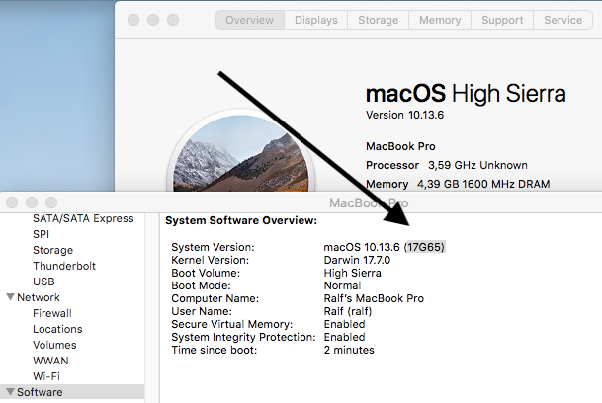Open Locations under Network

[x=57, y=329]
